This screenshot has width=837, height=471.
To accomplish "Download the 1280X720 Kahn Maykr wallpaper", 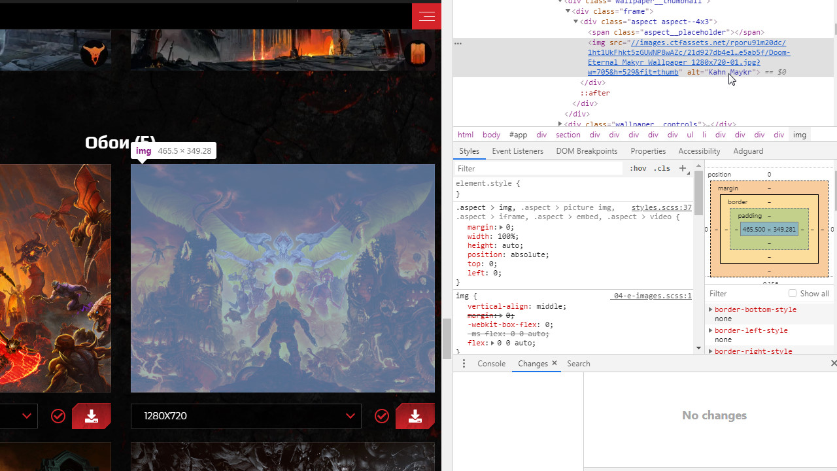I will click(415, 416).
